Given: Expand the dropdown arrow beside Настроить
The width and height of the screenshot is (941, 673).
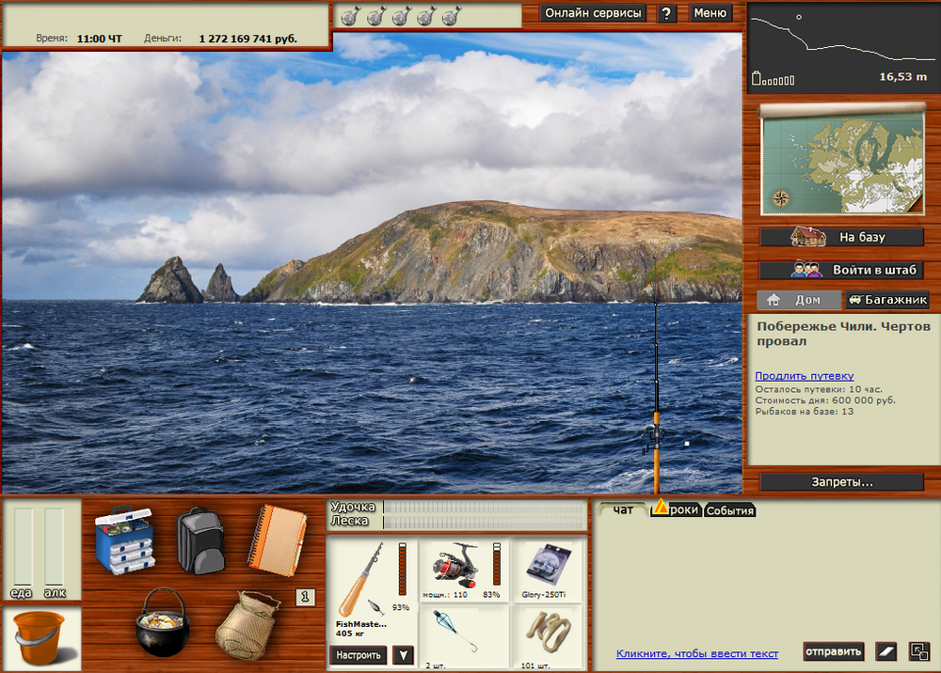Looking at the screenshot, I should pyautogui.click(x=403, y=655).
